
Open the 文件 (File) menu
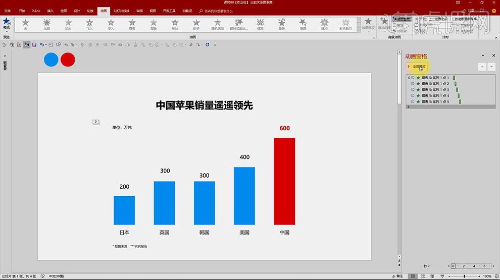8,11
